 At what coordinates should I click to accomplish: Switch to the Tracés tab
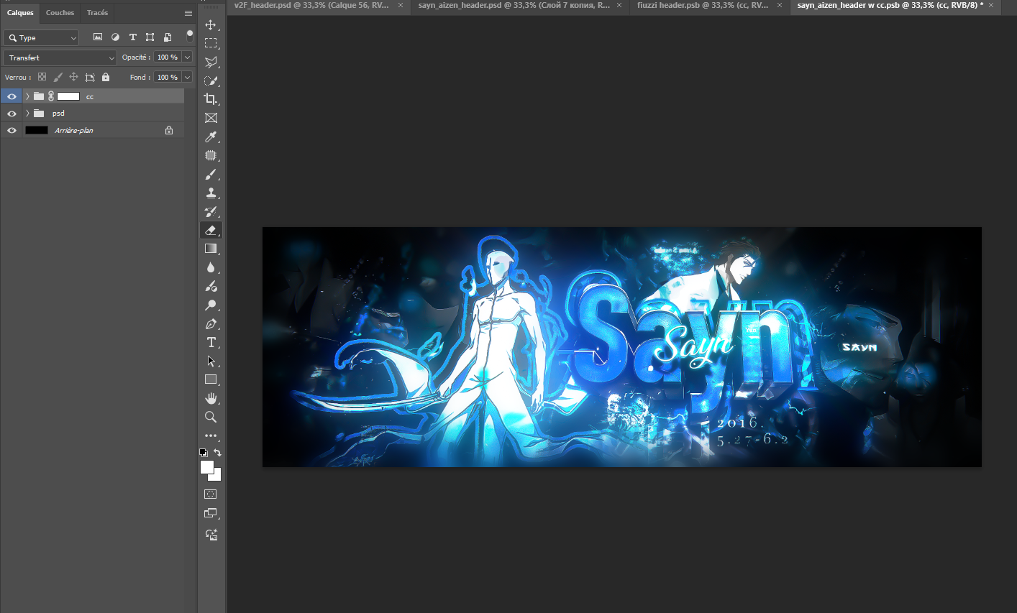(x=97, y=13)
